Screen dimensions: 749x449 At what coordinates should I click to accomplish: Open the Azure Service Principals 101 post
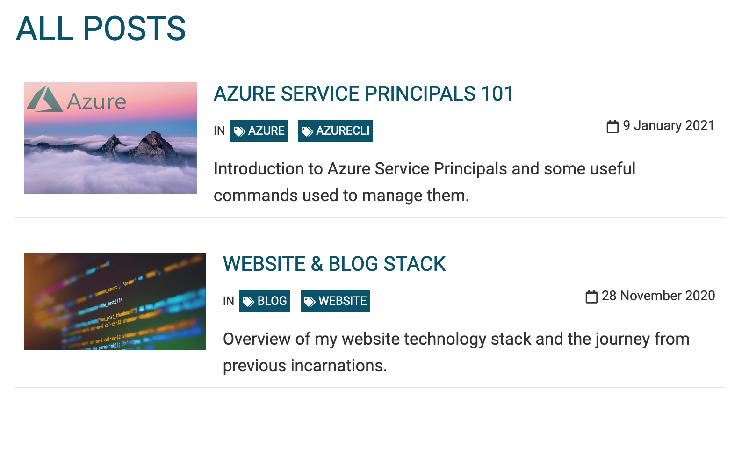click(363, 94)
